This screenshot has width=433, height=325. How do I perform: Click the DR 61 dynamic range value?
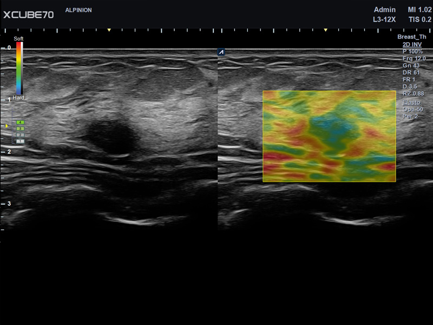click(410, 72)
